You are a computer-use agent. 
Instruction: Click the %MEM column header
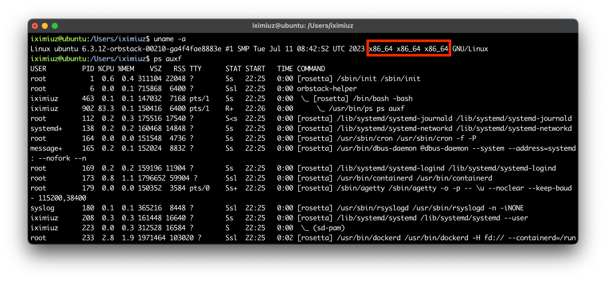point(126,69)
